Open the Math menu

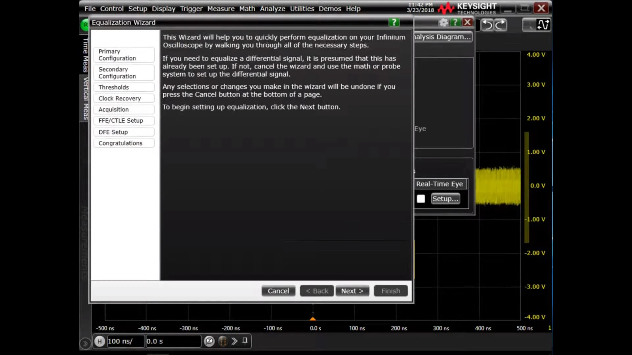(247, 9)
